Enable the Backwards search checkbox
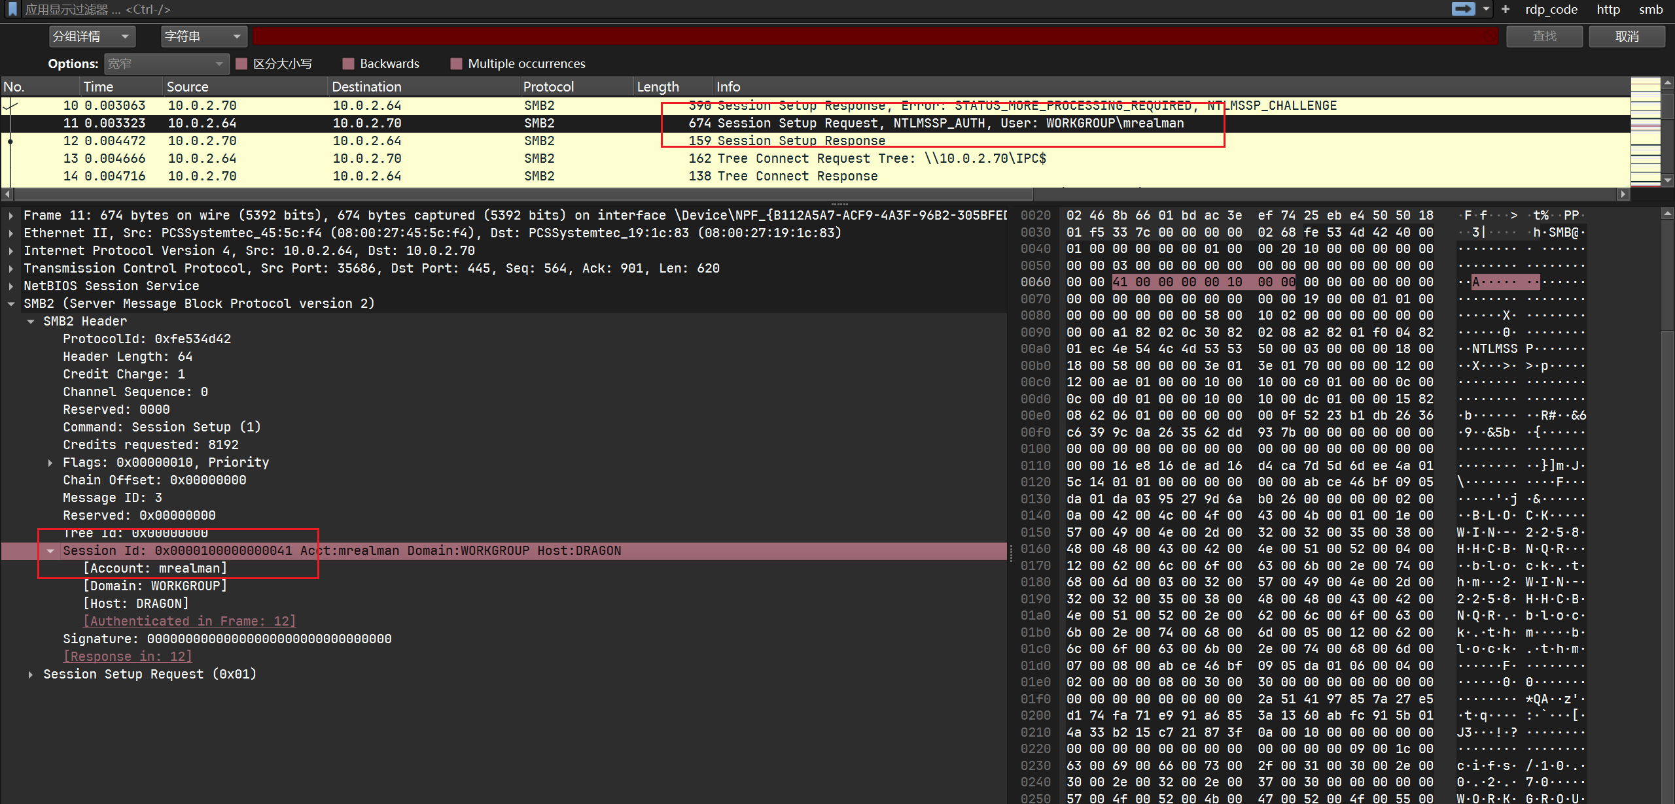The width and height of the screenshot is (1675, 804). (348, 63)
